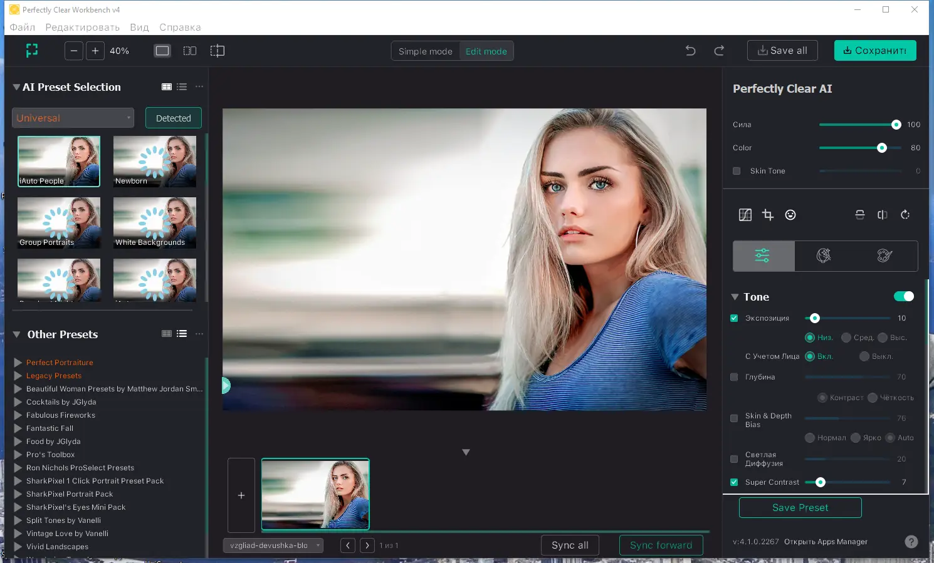Zoom out with the minus icon
Image resolution: width=934 pixels, height=563 pixels.
point(74,51)
